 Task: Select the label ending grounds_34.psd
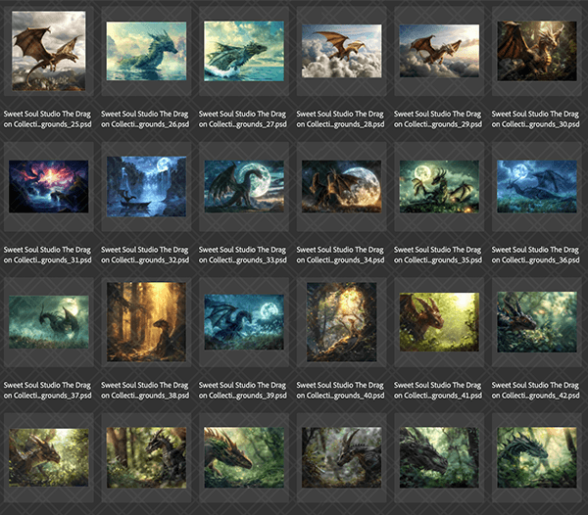[x=340, y=255]
